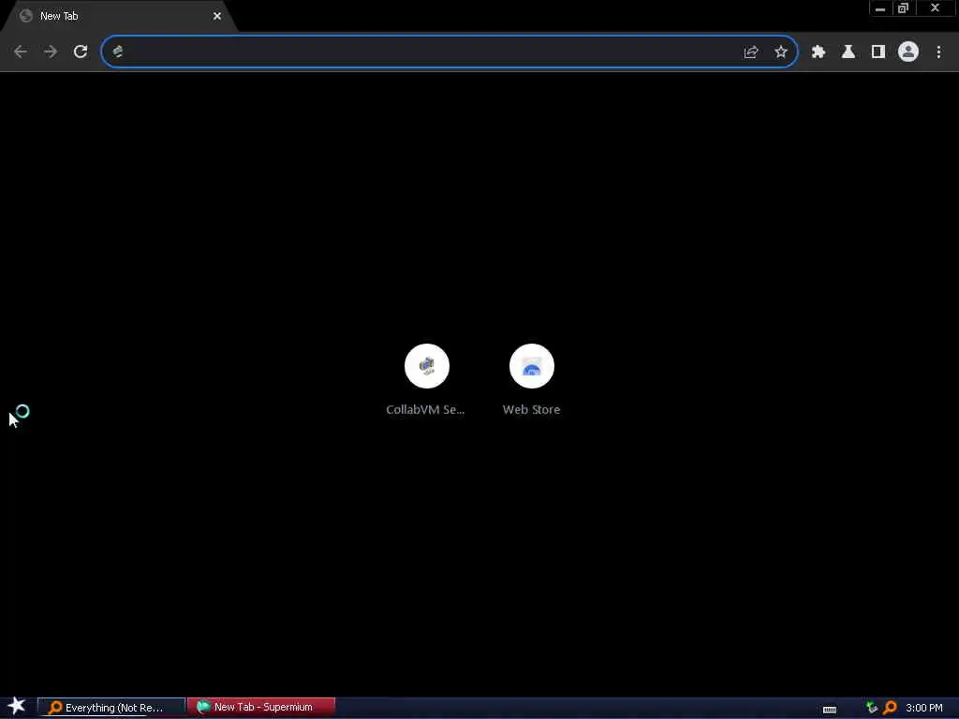This screenshot has width=959, height=719.
Task: Click the site info icon in address bar
Action: pyautogui.click(x=118, y=52)
